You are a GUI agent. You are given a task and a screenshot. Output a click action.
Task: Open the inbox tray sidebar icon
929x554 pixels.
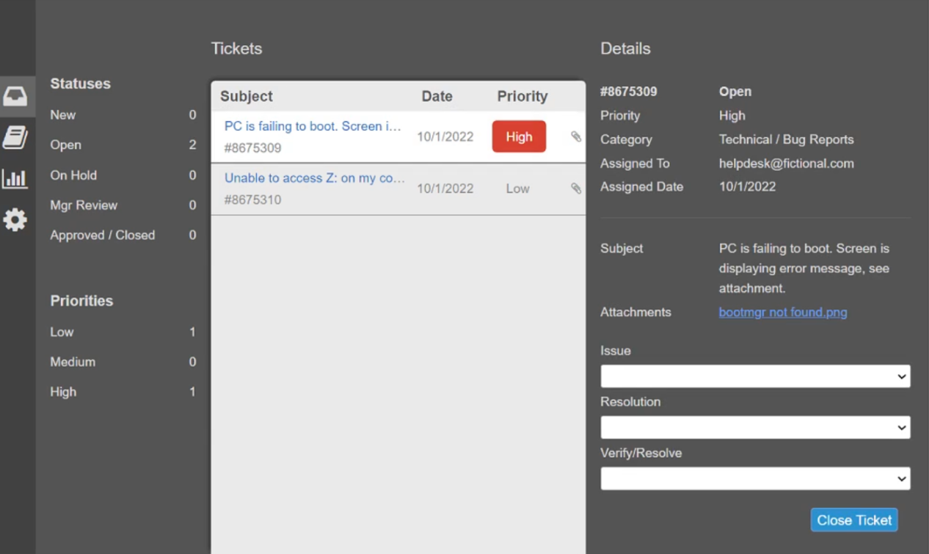(15, 96)
